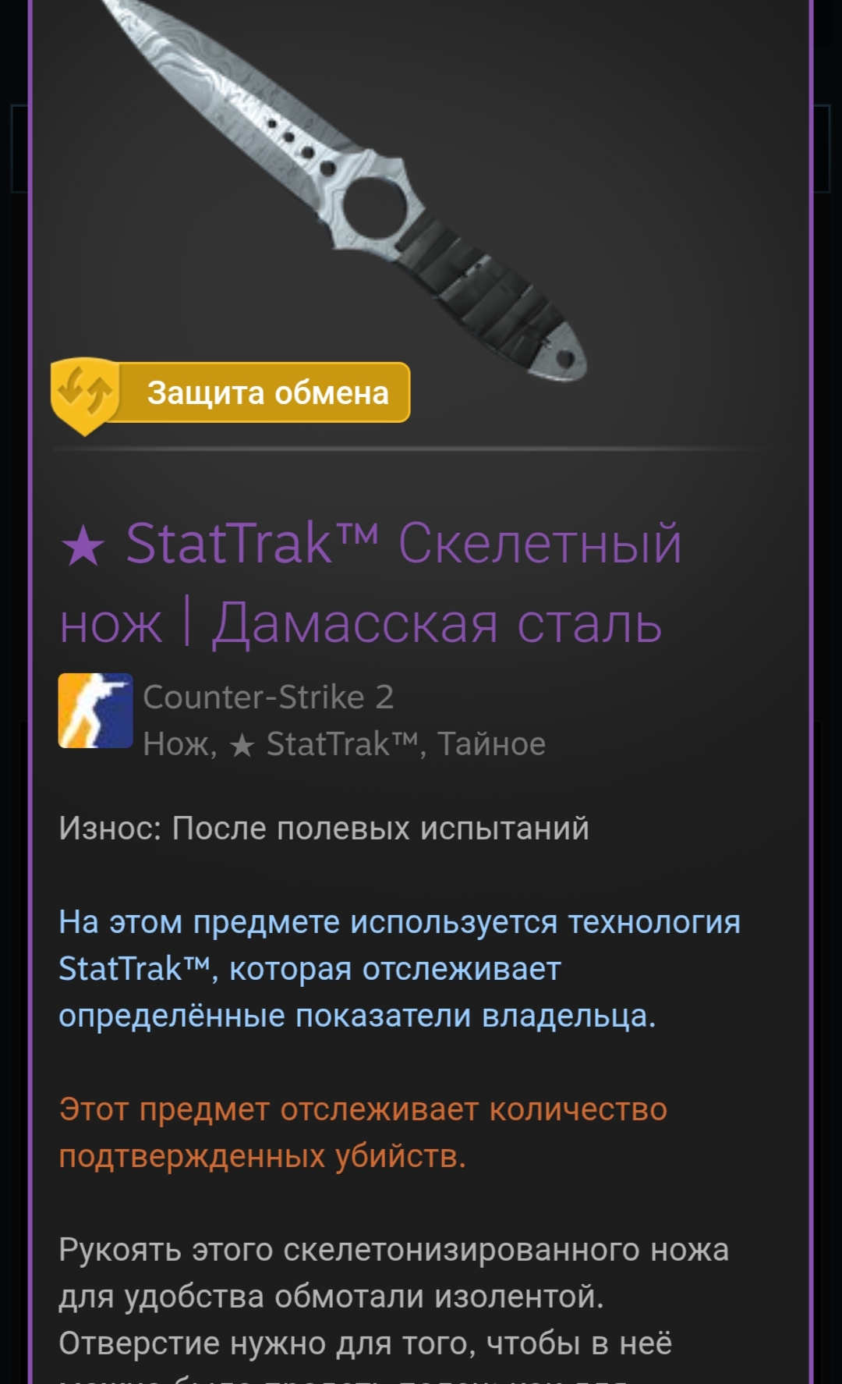Open the 'Защита обмена' badge
The image size is (842, 1384).
pos(231,393)
